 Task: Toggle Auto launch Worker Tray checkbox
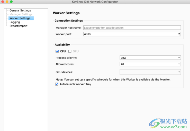(57, 84)
